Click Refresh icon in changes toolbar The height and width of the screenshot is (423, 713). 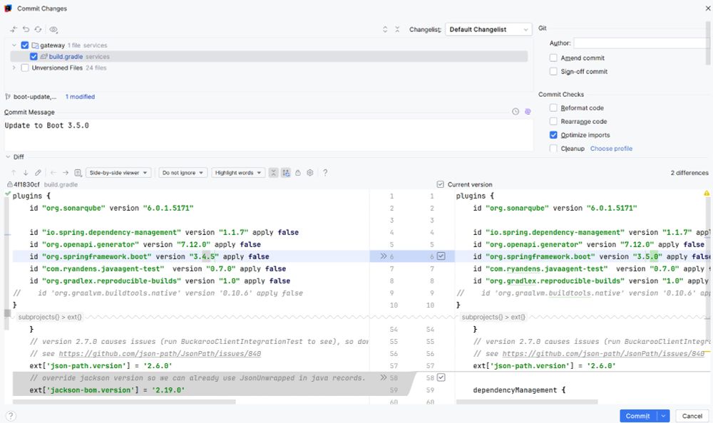[39, 29]
